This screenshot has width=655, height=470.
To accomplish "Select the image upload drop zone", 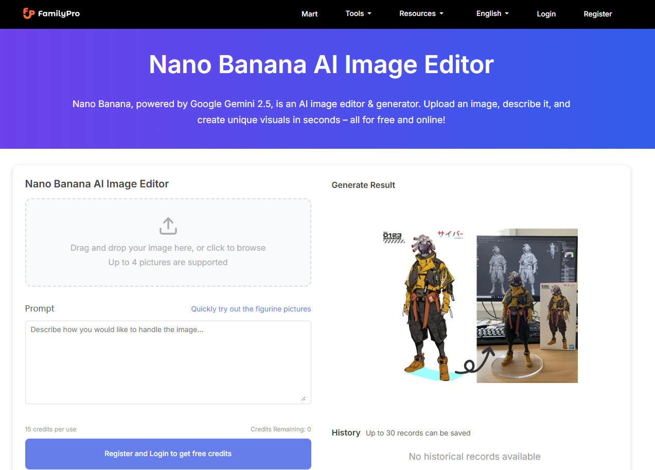I will click(168, 242).
